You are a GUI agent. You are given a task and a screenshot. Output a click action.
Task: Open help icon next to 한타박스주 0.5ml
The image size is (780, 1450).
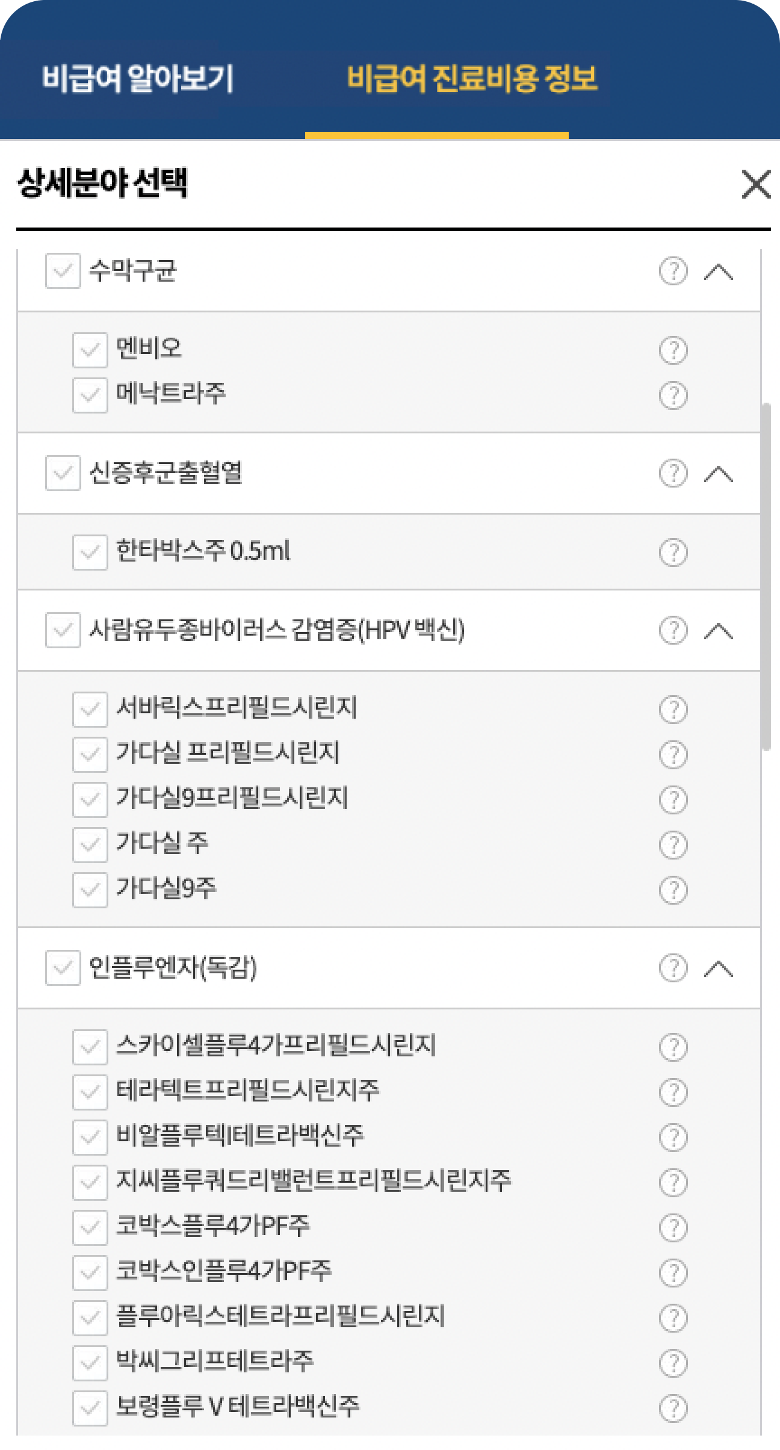click(672, 552)
